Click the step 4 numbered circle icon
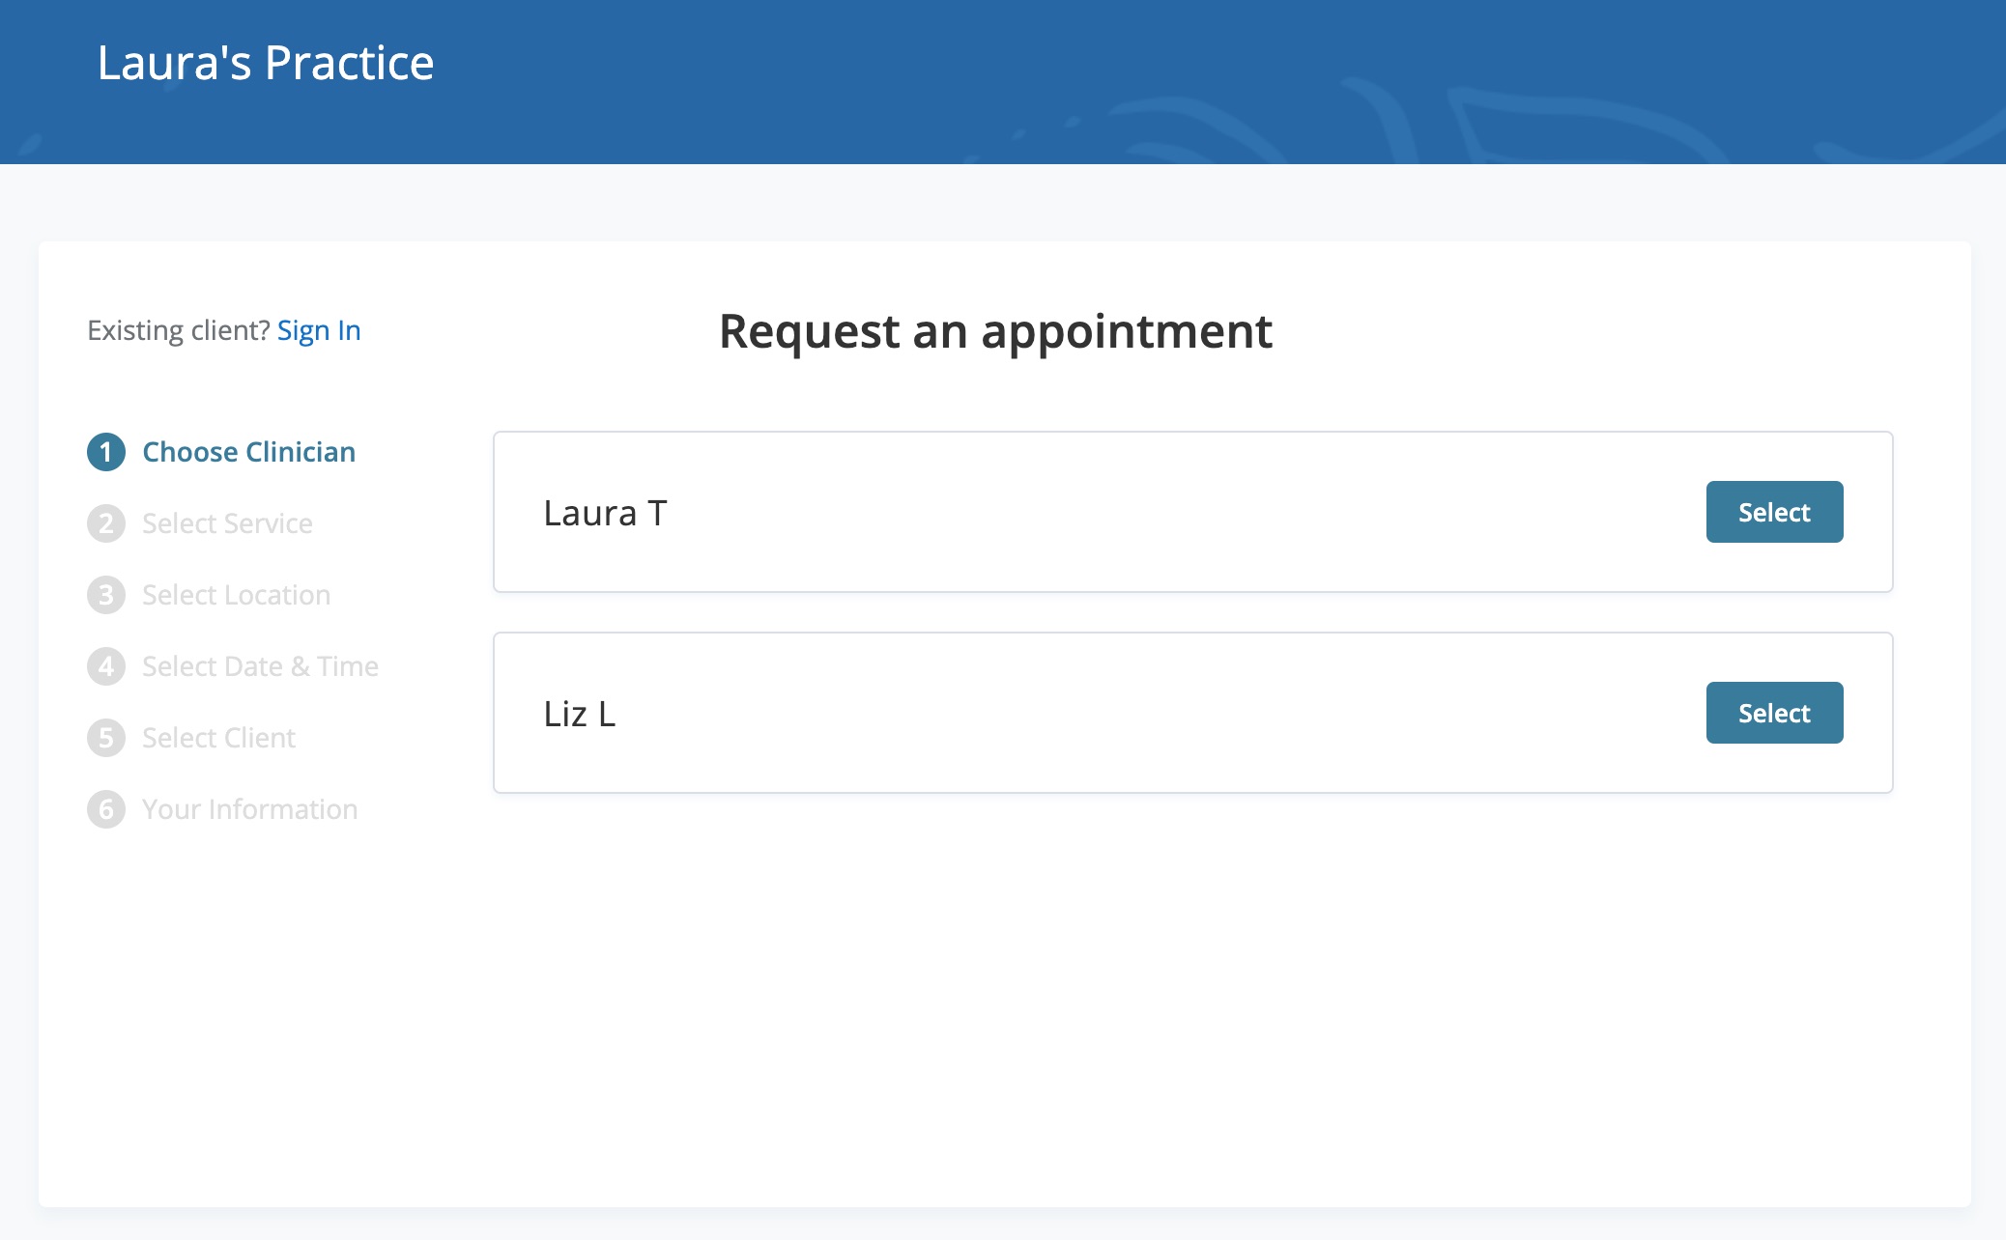The height and width of the screenshot is (1240, 2006). point(106,665)
